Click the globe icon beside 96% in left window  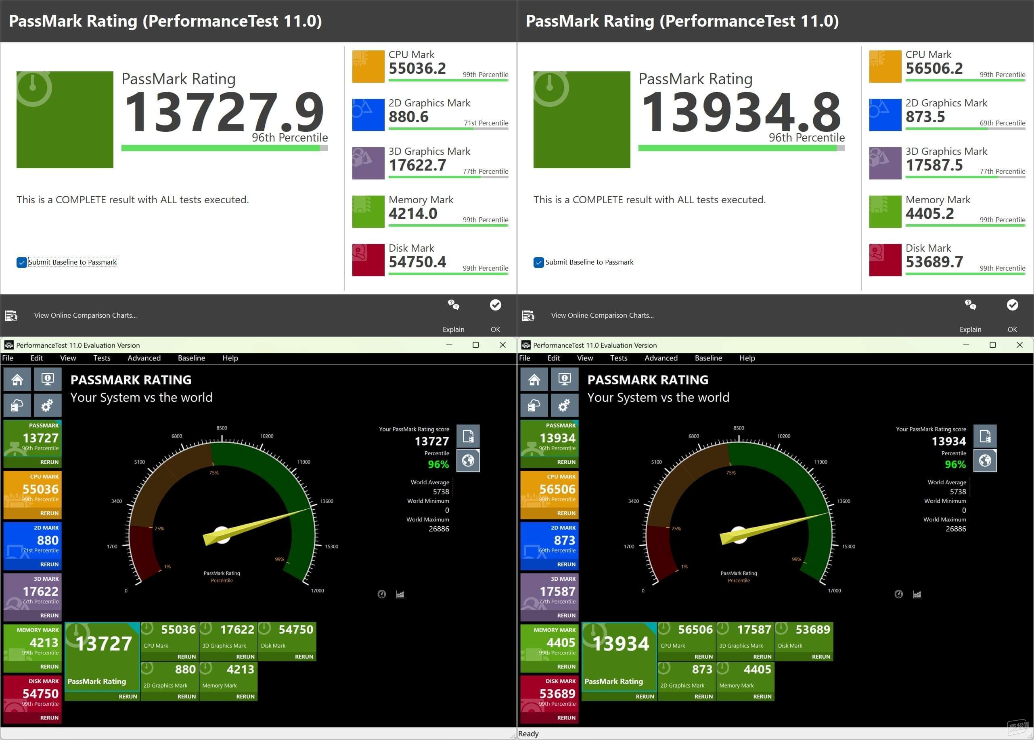(468, 461)
